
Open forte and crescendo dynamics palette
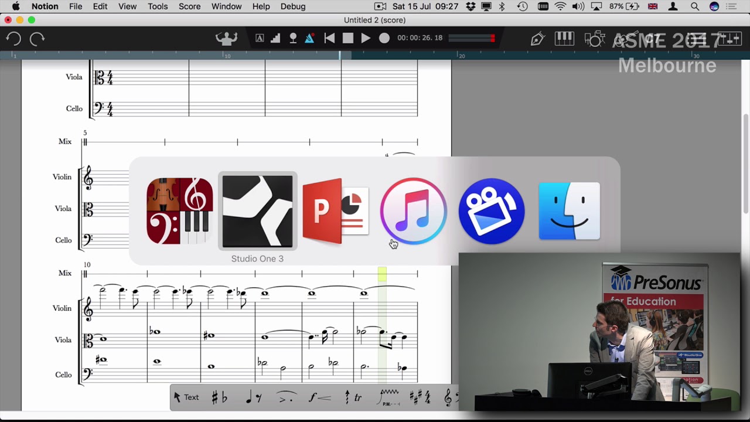(x=320, y=397)
